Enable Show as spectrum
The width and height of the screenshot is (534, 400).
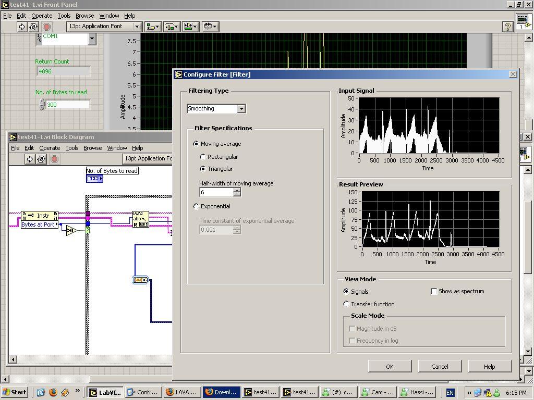click(434, 291)
